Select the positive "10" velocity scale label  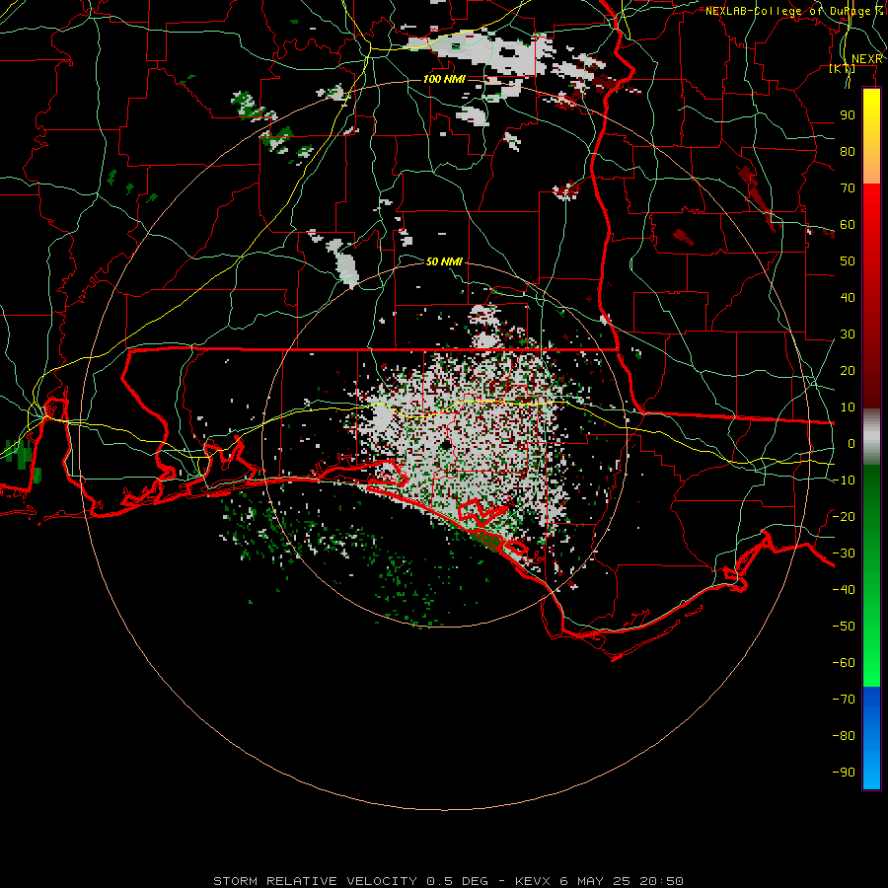coord(848,407)
